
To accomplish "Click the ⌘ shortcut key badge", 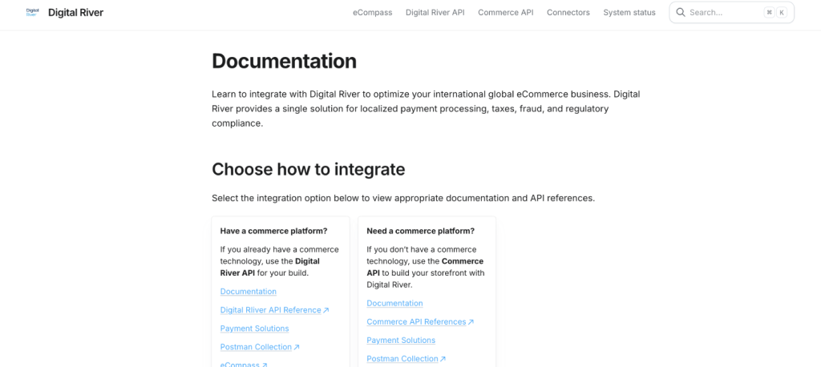I will click(x=769, y=13).
